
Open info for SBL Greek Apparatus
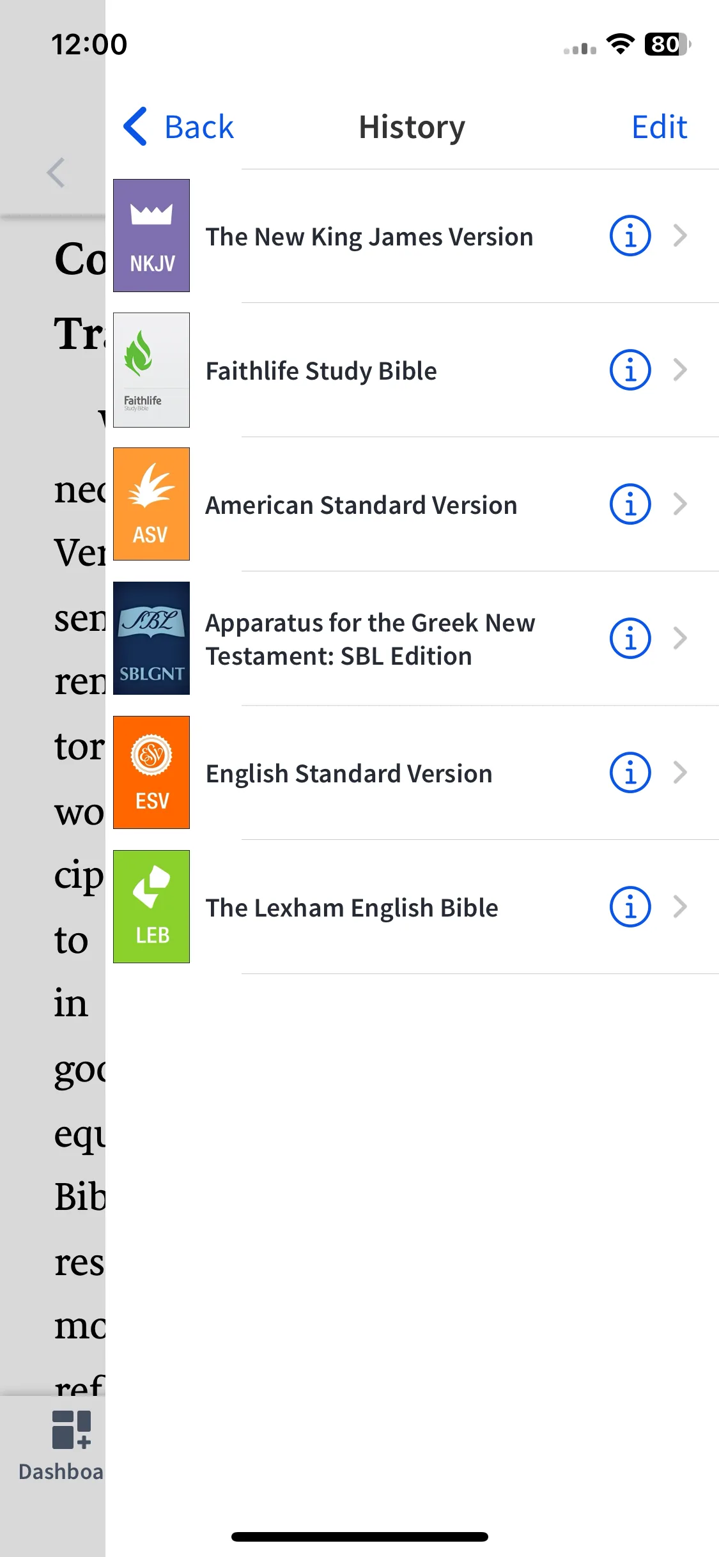click(x=630, y=639)
